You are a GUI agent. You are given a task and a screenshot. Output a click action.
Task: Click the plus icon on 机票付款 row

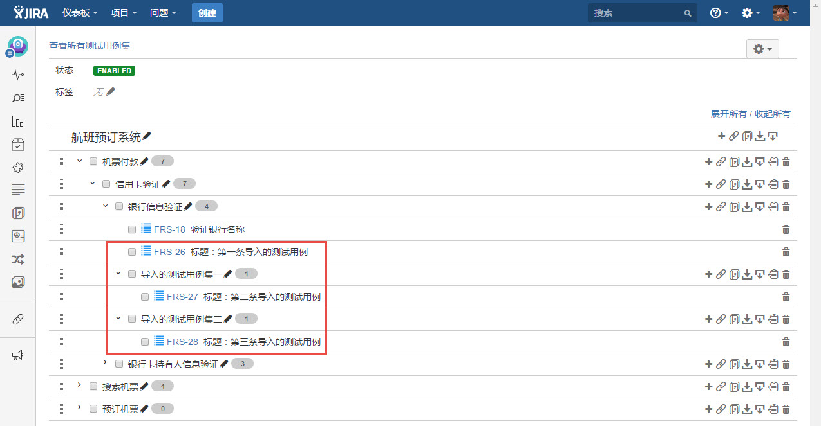coord(708,162)
